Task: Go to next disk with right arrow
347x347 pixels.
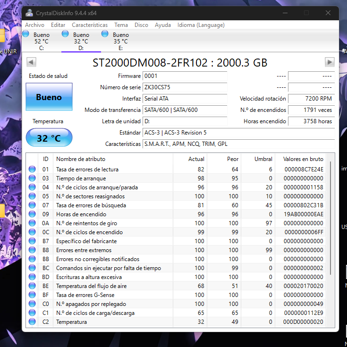Action: click(x=330, y=62)
